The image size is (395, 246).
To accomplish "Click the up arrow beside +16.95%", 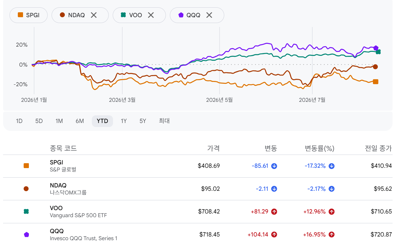I will tap(332, 235).
